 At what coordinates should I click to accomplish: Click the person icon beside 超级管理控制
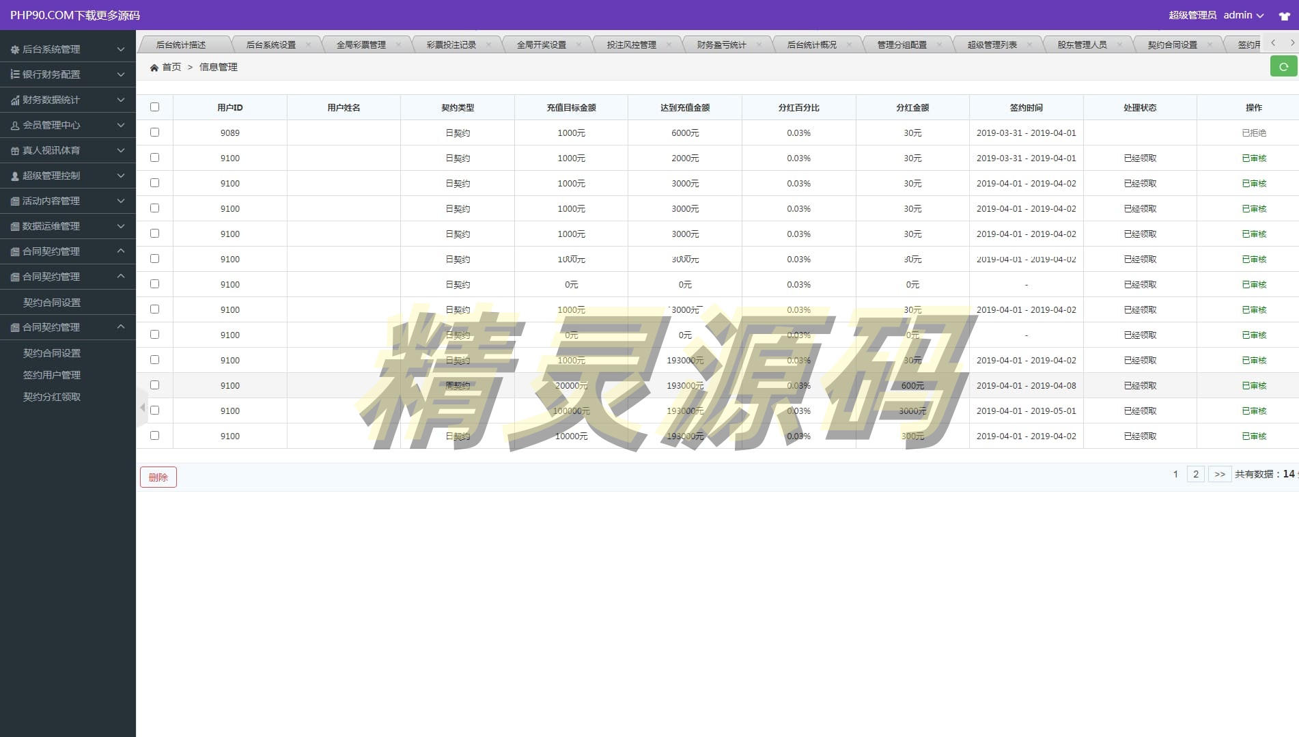[15, 176]
